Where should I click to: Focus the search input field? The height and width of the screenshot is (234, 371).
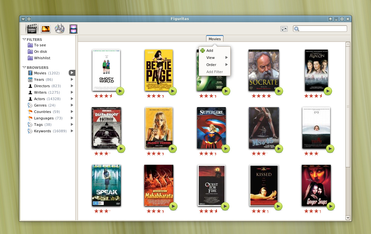click(x=320, y=29)
